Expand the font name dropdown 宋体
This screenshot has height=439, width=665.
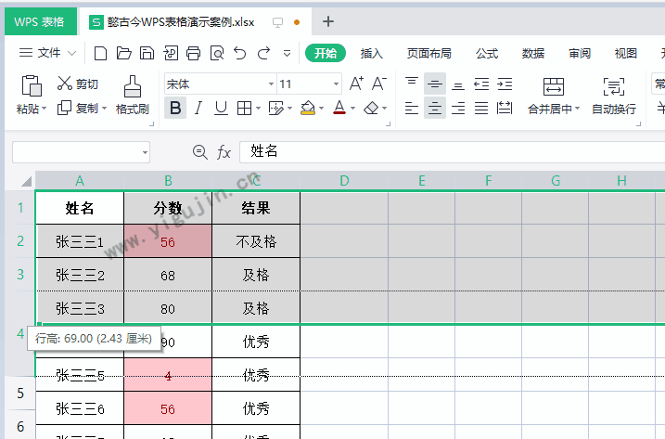coord(271,84)
